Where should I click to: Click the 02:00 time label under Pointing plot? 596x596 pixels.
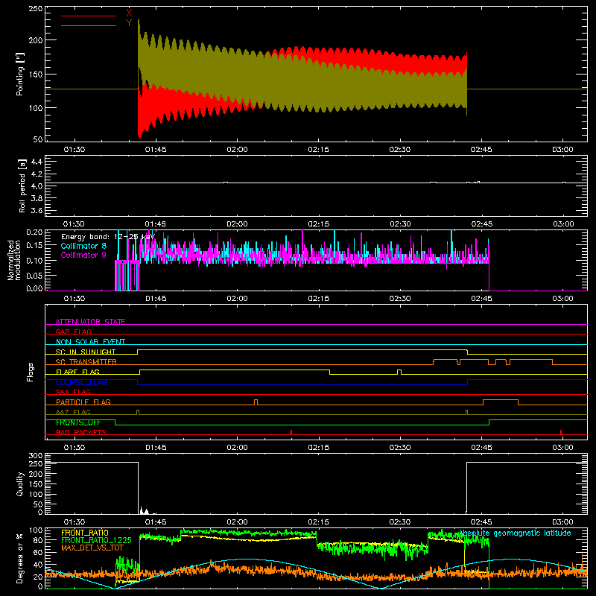[237, 150]
